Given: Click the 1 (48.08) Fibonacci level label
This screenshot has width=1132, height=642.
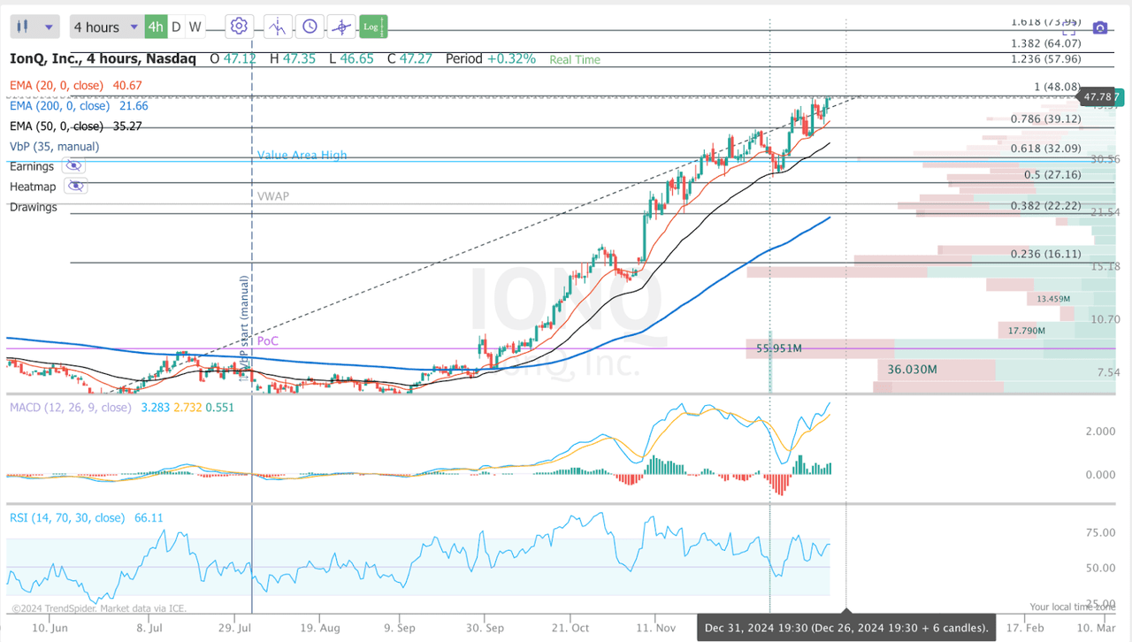Looking at the screenshot, I should [1058, 87].
